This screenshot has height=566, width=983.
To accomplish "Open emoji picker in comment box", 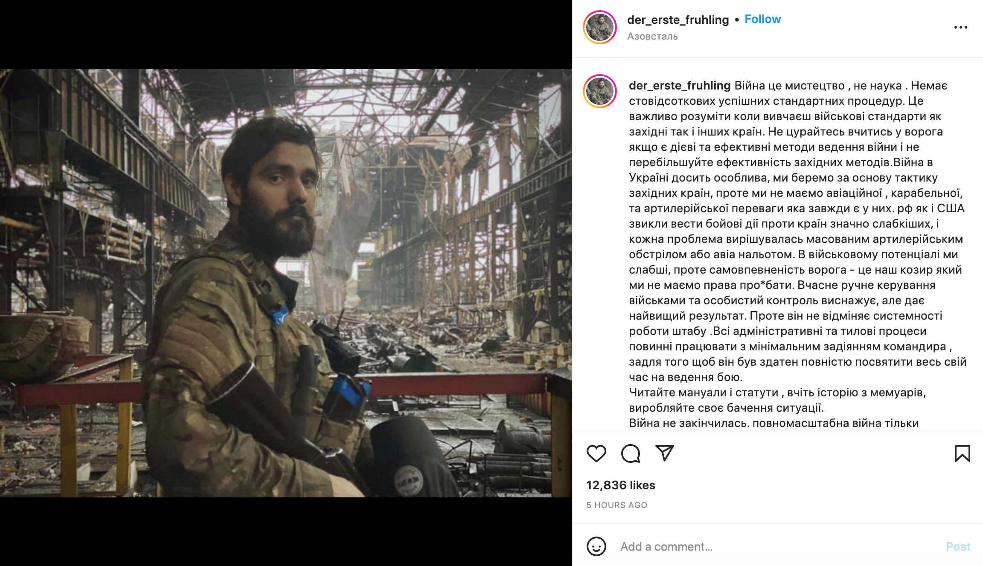I will (596, 546).
